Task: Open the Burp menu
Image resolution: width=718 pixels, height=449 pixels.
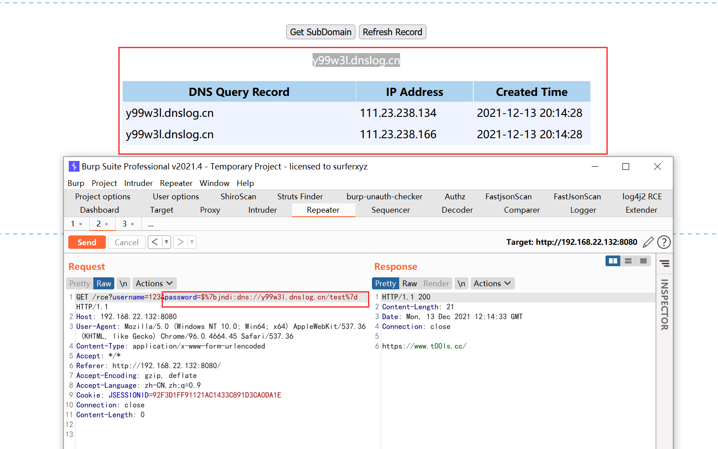Action: pyautogui.click(x=76, y=183)
